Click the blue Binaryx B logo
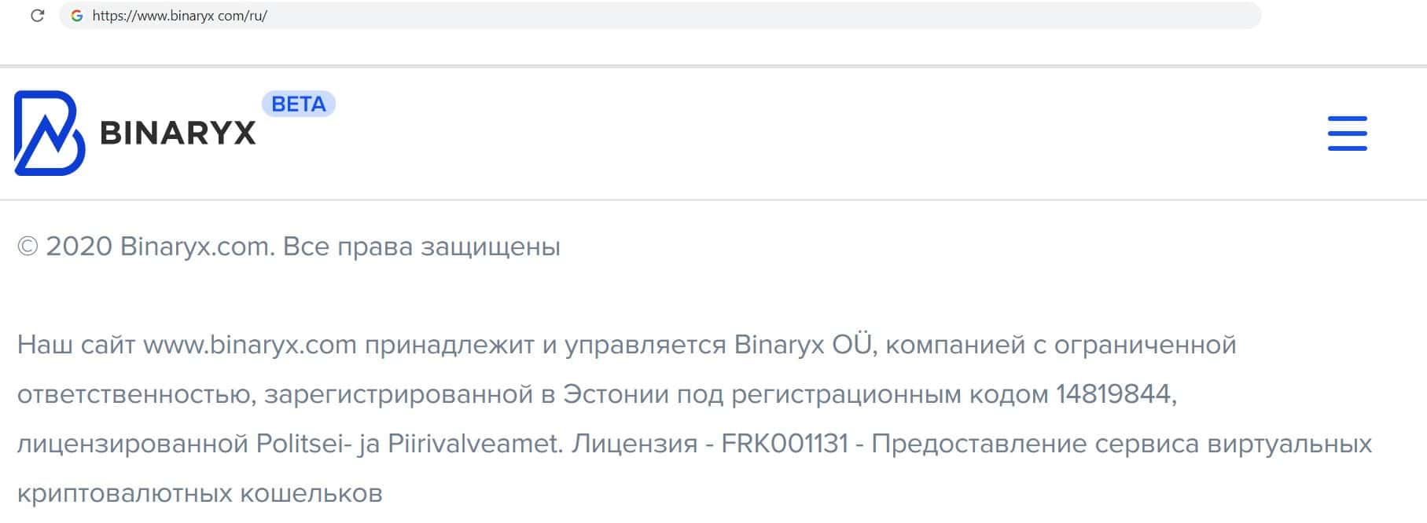The width and height of the screenshot is (1427, 523). tap(49, 133)
